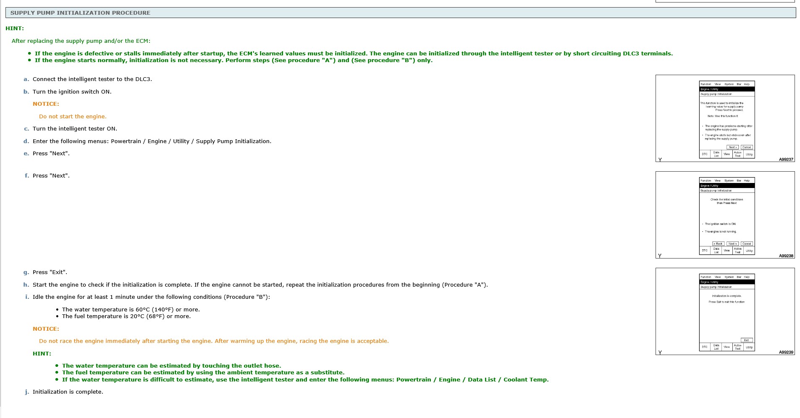
Task: Open the Help menu on the third tester screen
Action: click(746, 277)
